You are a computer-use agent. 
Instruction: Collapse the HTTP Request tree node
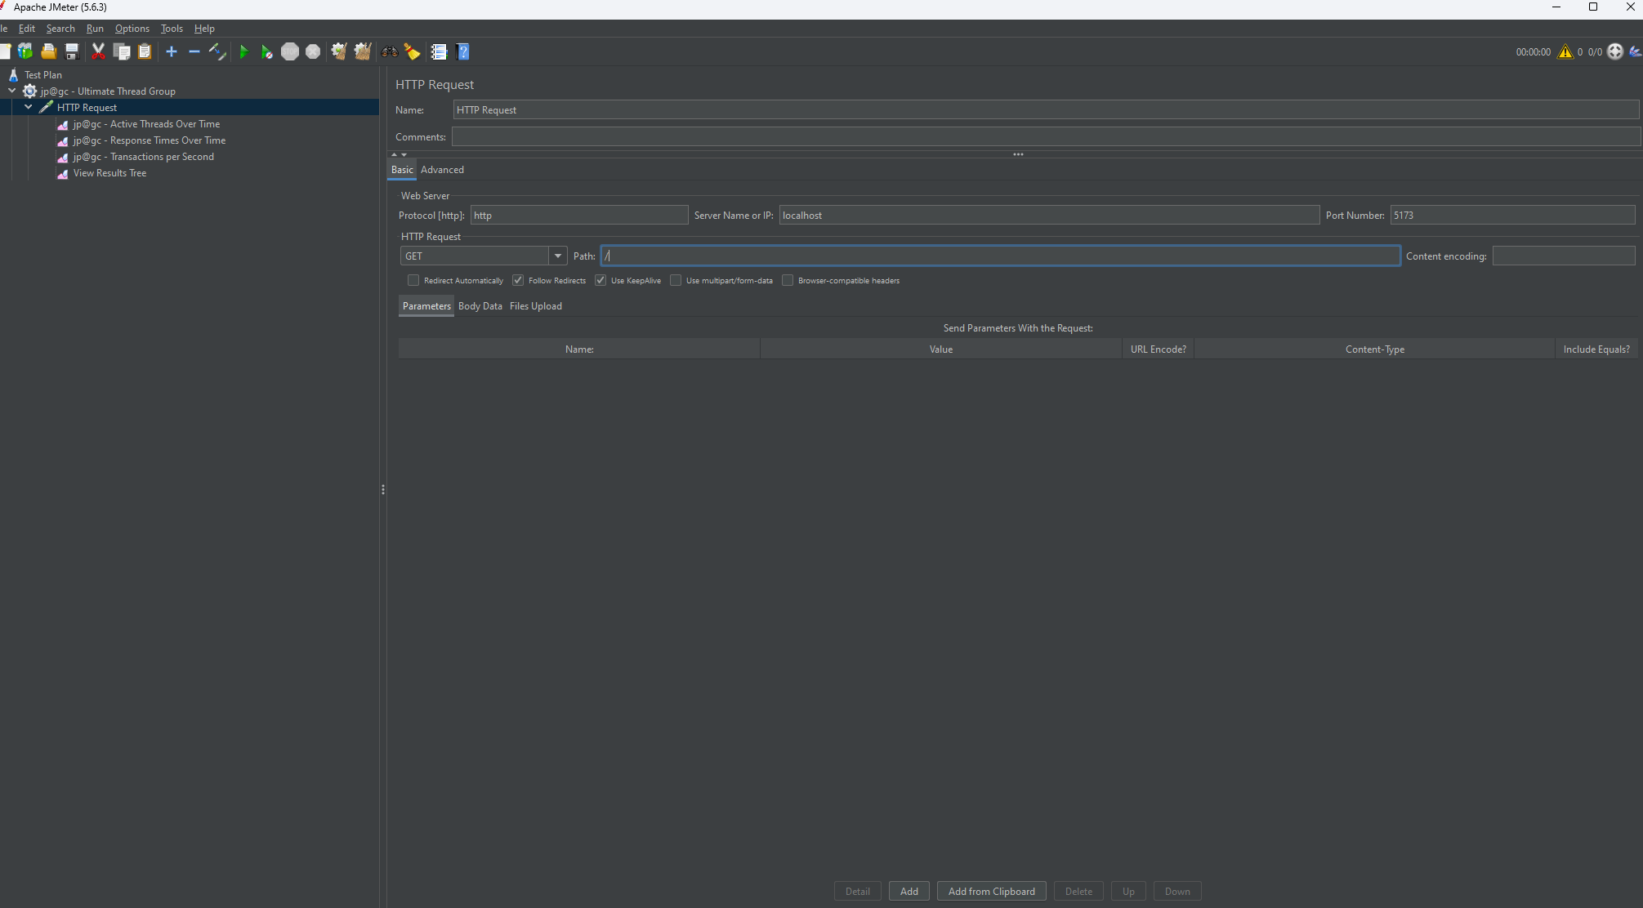pyautogui.click(x=29, y=107)
